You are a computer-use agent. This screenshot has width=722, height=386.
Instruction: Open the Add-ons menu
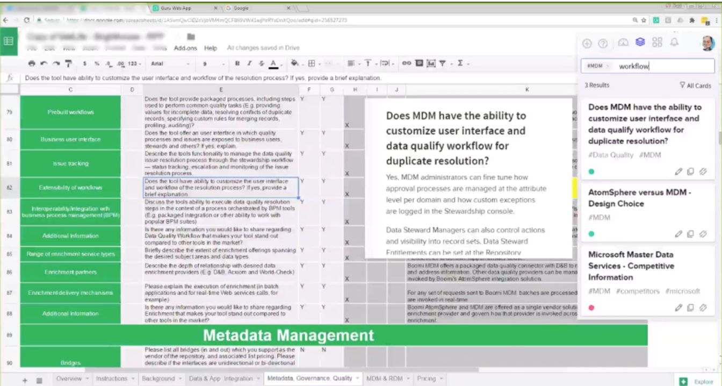(x=185, y=48)
